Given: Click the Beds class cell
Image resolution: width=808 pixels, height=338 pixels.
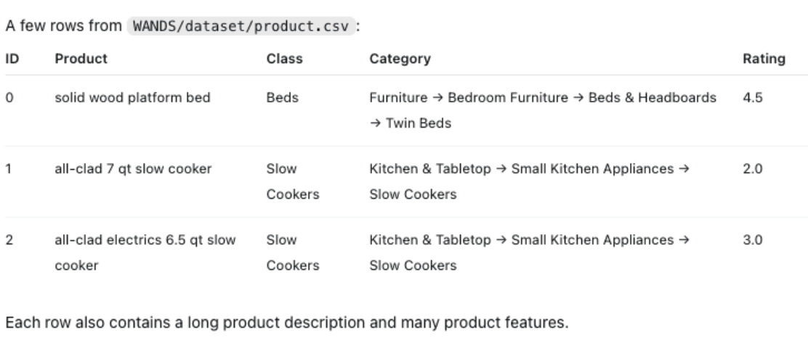Looking at the screenshot, I should pyautogui.click(x=283, y=98).
